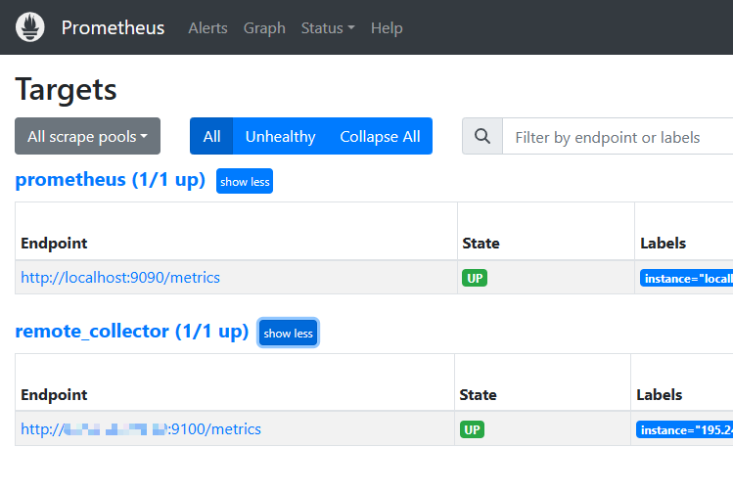The width and height of the screenshot is (733, 492).
Task: Select the All targets filter
Action: pyautogui.click(x=211, y=137)
